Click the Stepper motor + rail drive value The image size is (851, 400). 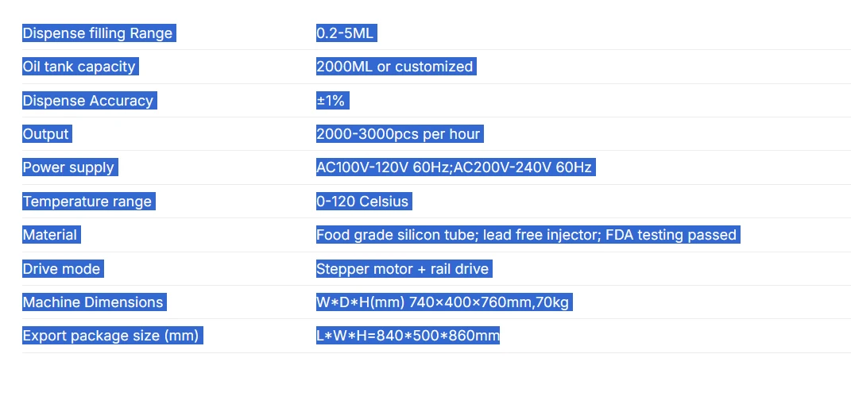(x=403, y=268)
